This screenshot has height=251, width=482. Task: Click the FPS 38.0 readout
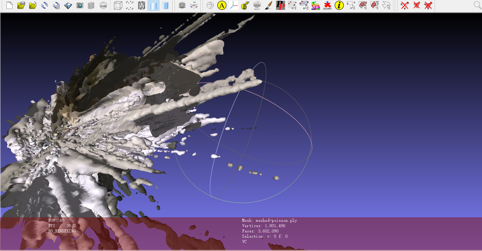[62, 226]
